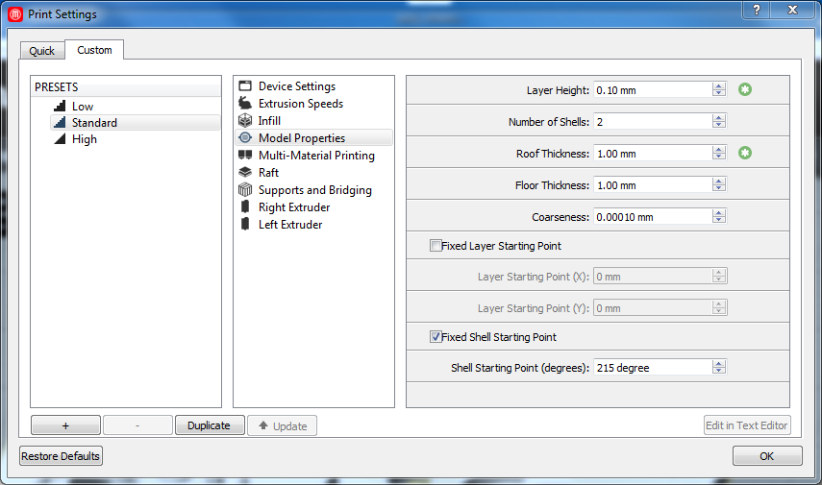Increase Floor Thickness with up arrow
Screen dimensions: 822x485
[719, 182]
